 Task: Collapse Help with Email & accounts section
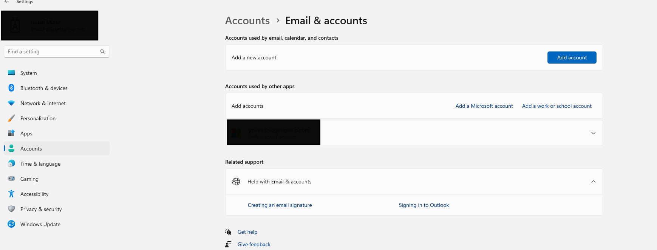[x=594, y=182]
